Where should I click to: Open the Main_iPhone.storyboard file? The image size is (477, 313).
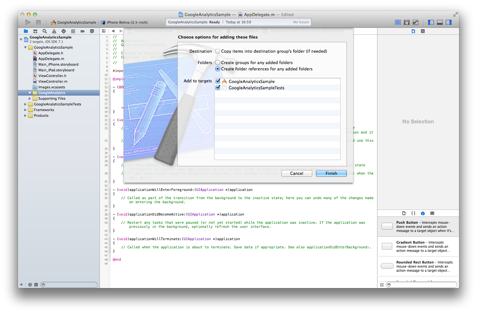click(58, 64)
